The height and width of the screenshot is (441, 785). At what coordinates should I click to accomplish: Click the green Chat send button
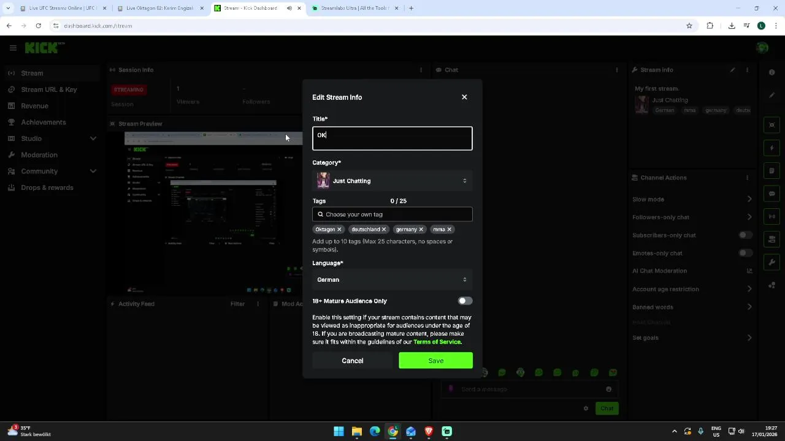click(607, 409)
